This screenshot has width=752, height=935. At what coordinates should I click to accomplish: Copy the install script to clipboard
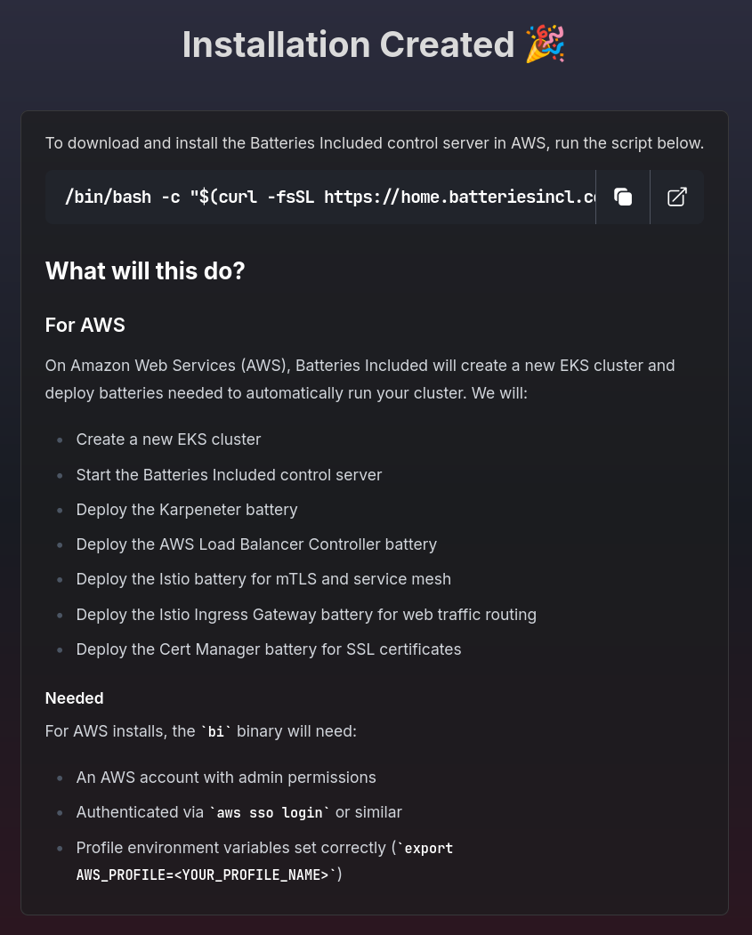(x=623, y=197)
